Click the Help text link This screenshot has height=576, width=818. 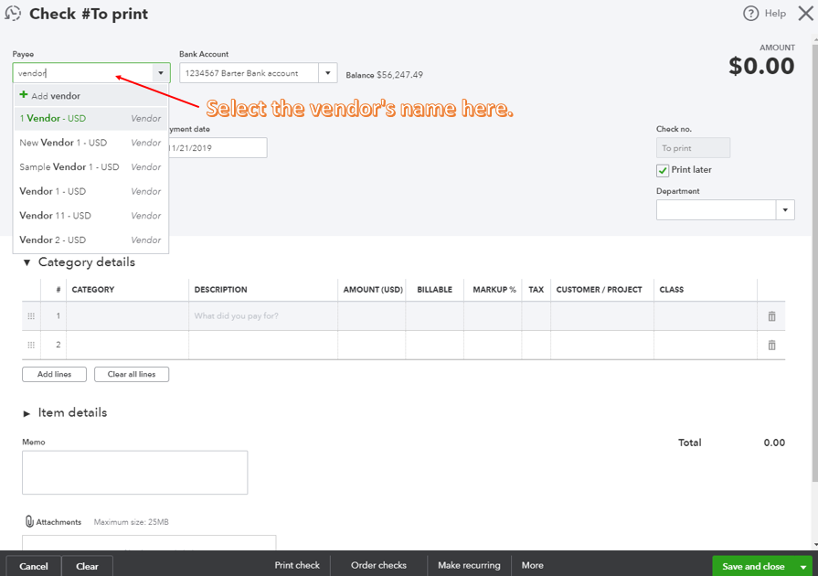pyautogui.click(x=775, y=14)
